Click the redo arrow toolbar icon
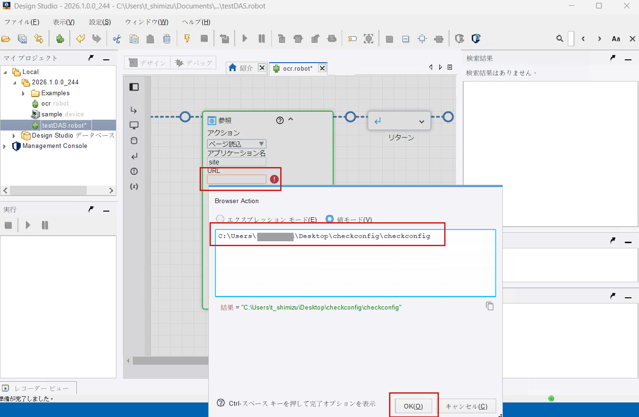This screenshot has height=417, width=639. coord(97,39)
